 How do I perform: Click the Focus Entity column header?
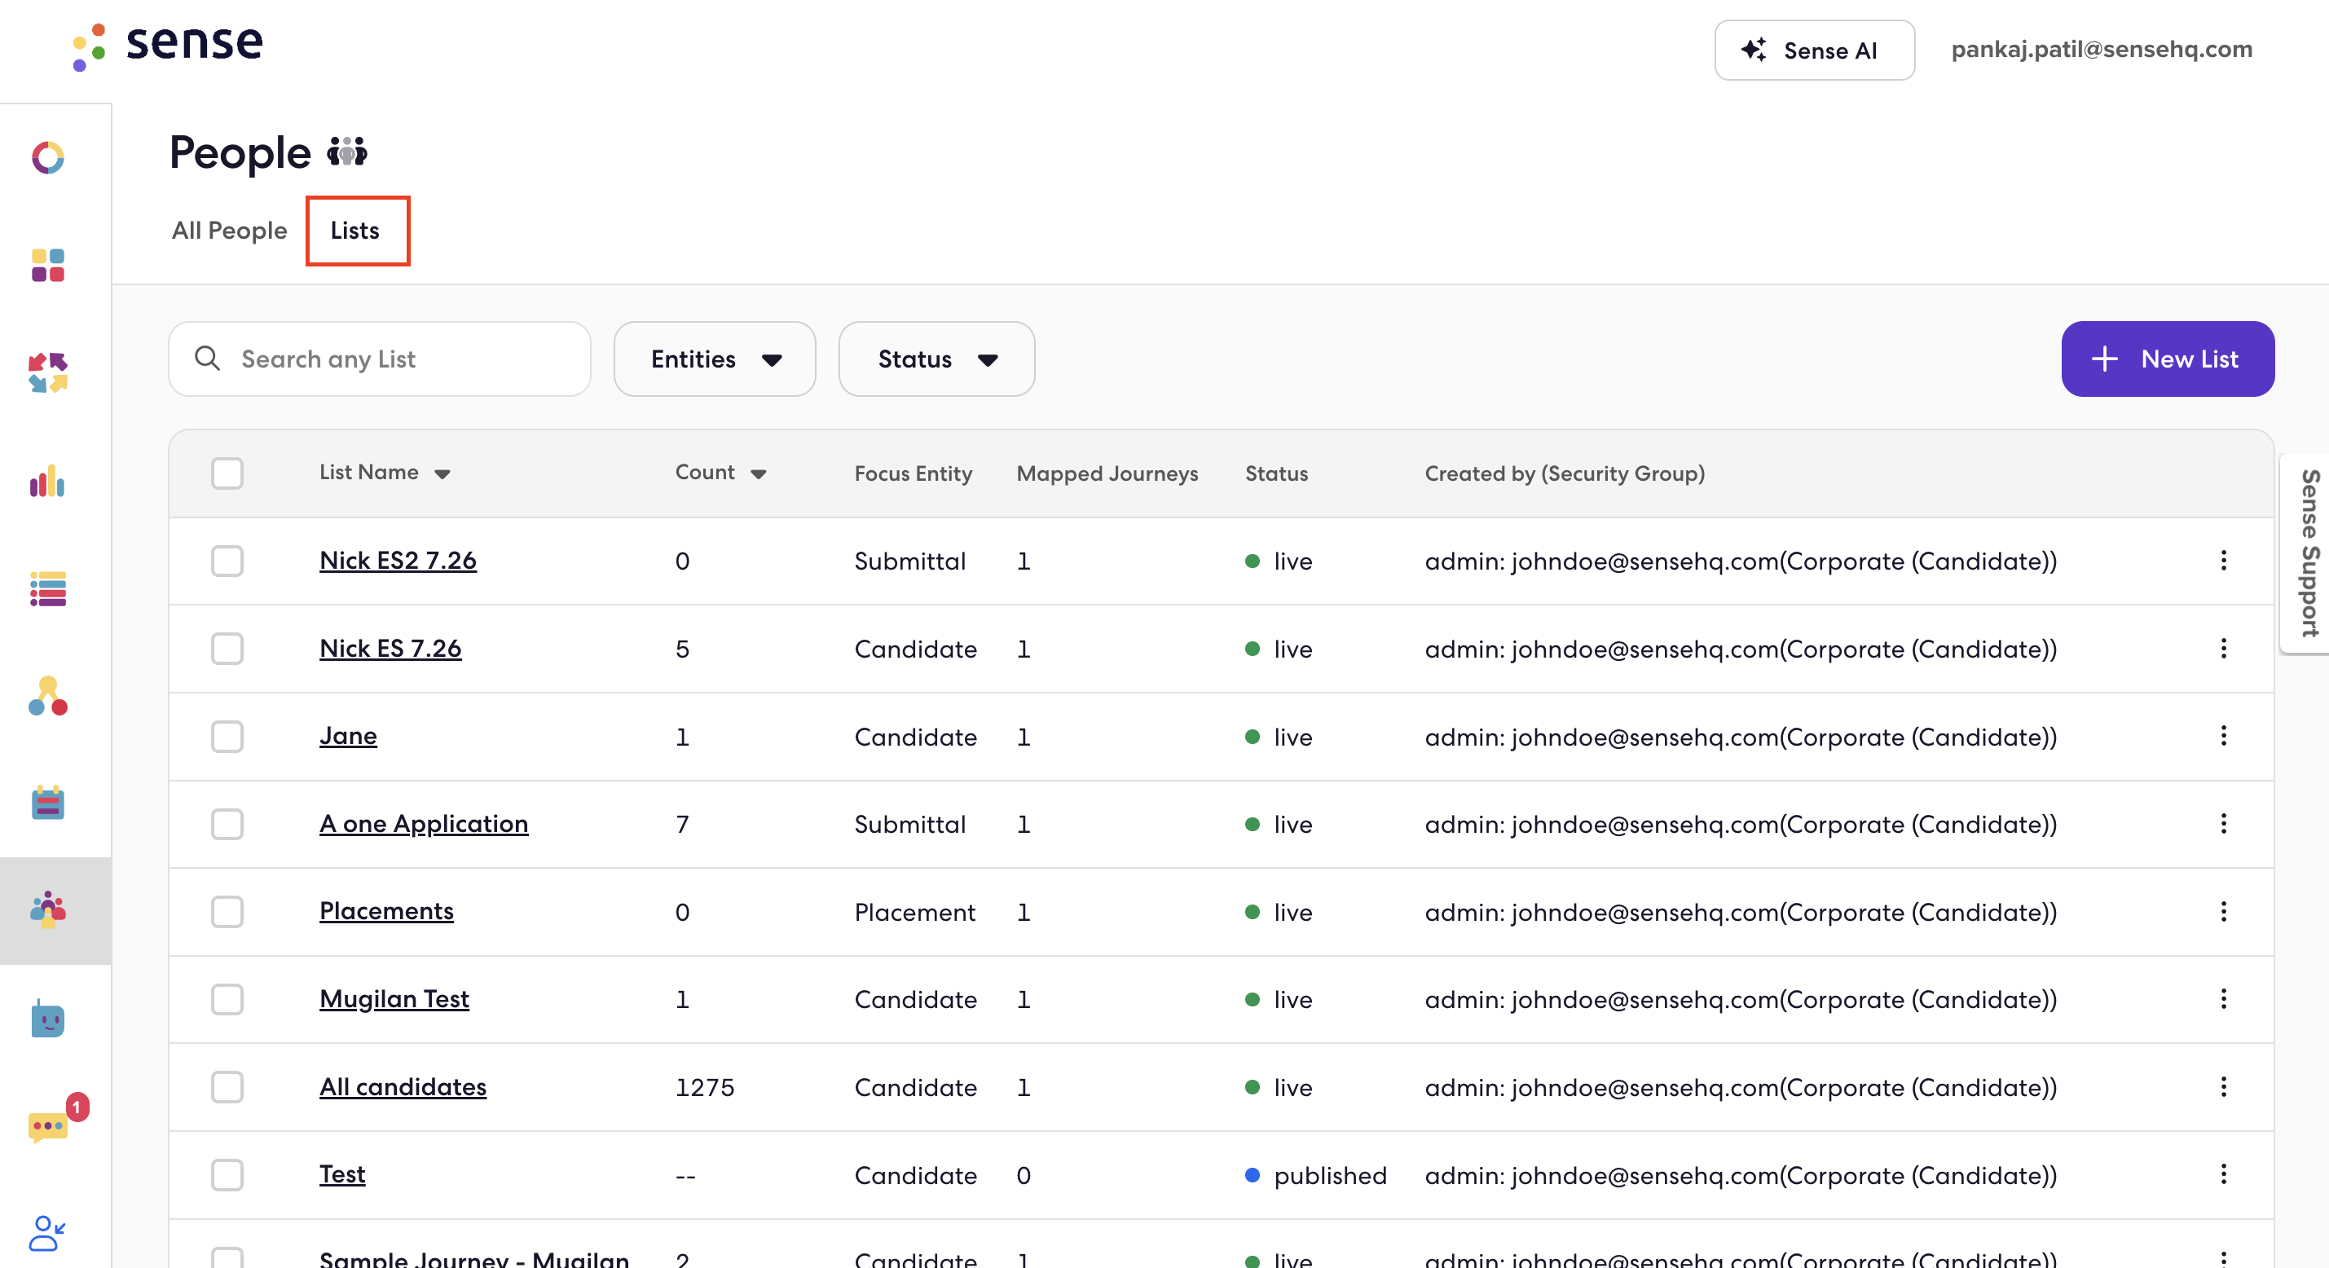pyautogui.click(x=914, y=474)
